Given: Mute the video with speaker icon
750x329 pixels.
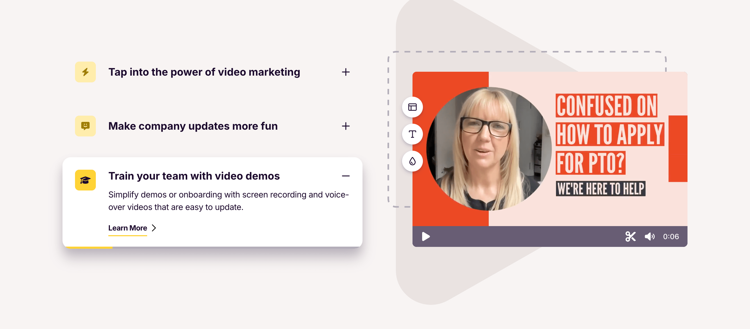Looking at the screenshot, I should point(649,236).
